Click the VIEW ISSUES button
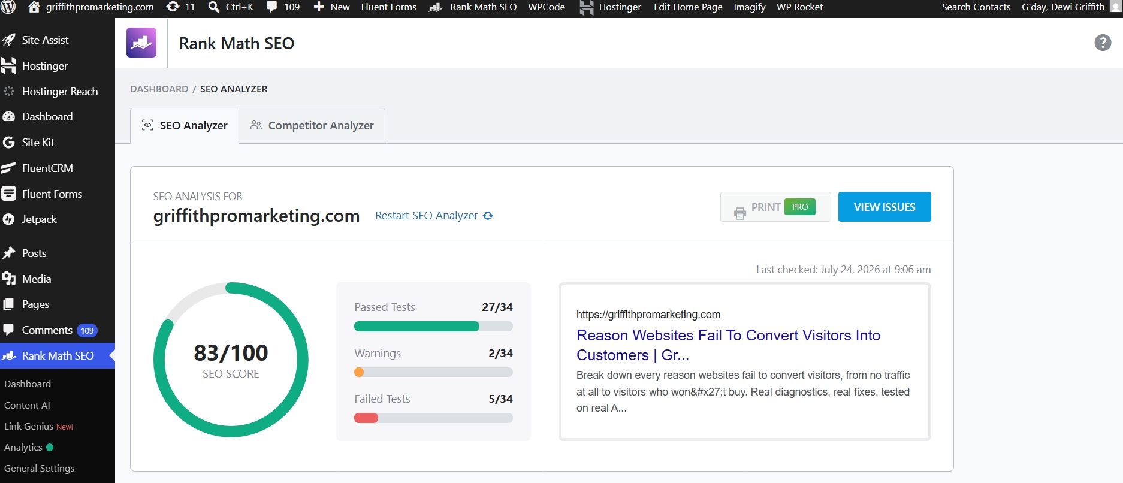This screenshot has height=483, width=1123. 884,207
